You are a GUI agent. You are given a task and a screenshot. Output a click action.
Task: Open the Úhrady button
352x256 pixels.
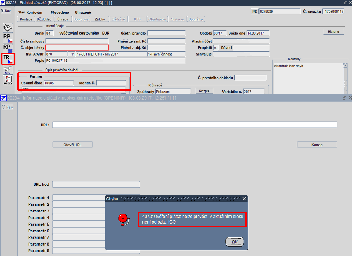pos(63,19)
